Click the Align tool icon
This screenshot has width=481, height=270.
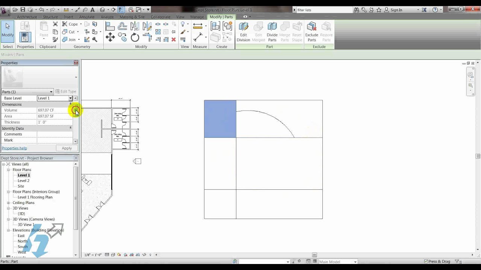click(x=110, y=26)
